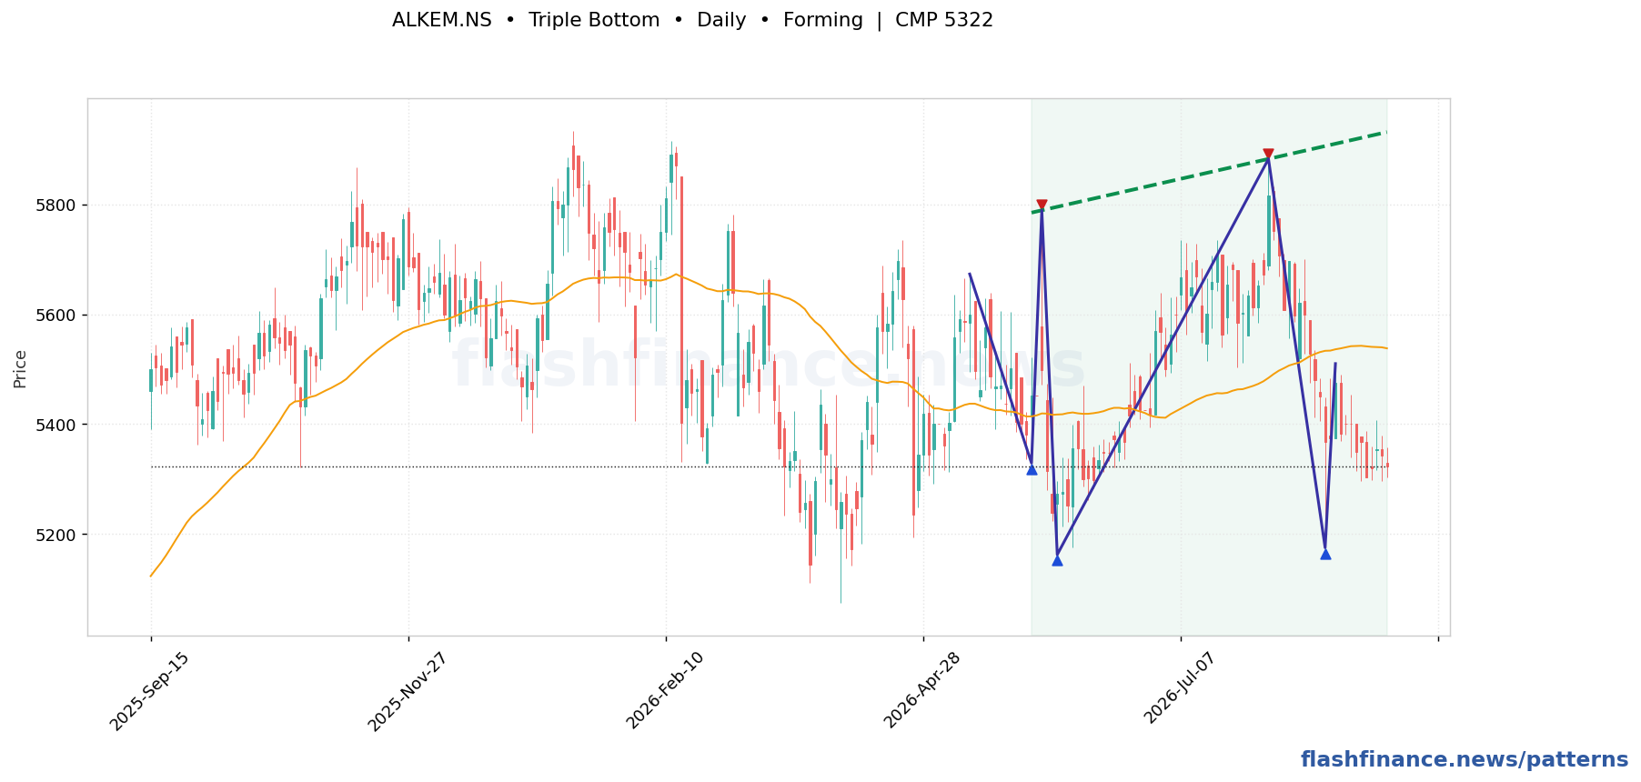
Task: Click the 5400 price axis label
Action: pos(57,425)
